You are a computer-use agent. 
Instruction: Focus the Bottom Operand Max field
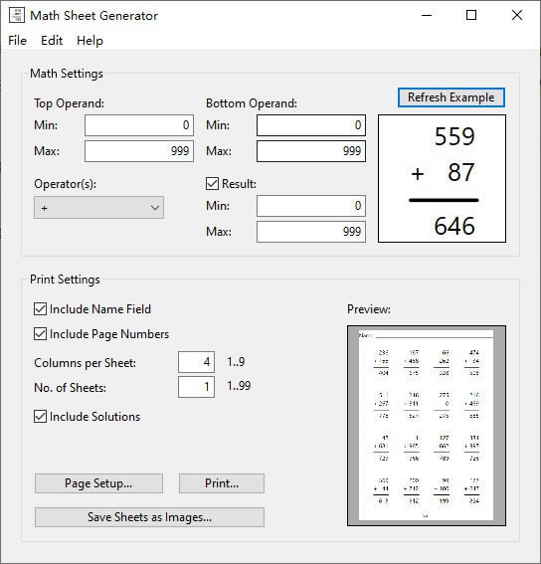click(311, 151)
